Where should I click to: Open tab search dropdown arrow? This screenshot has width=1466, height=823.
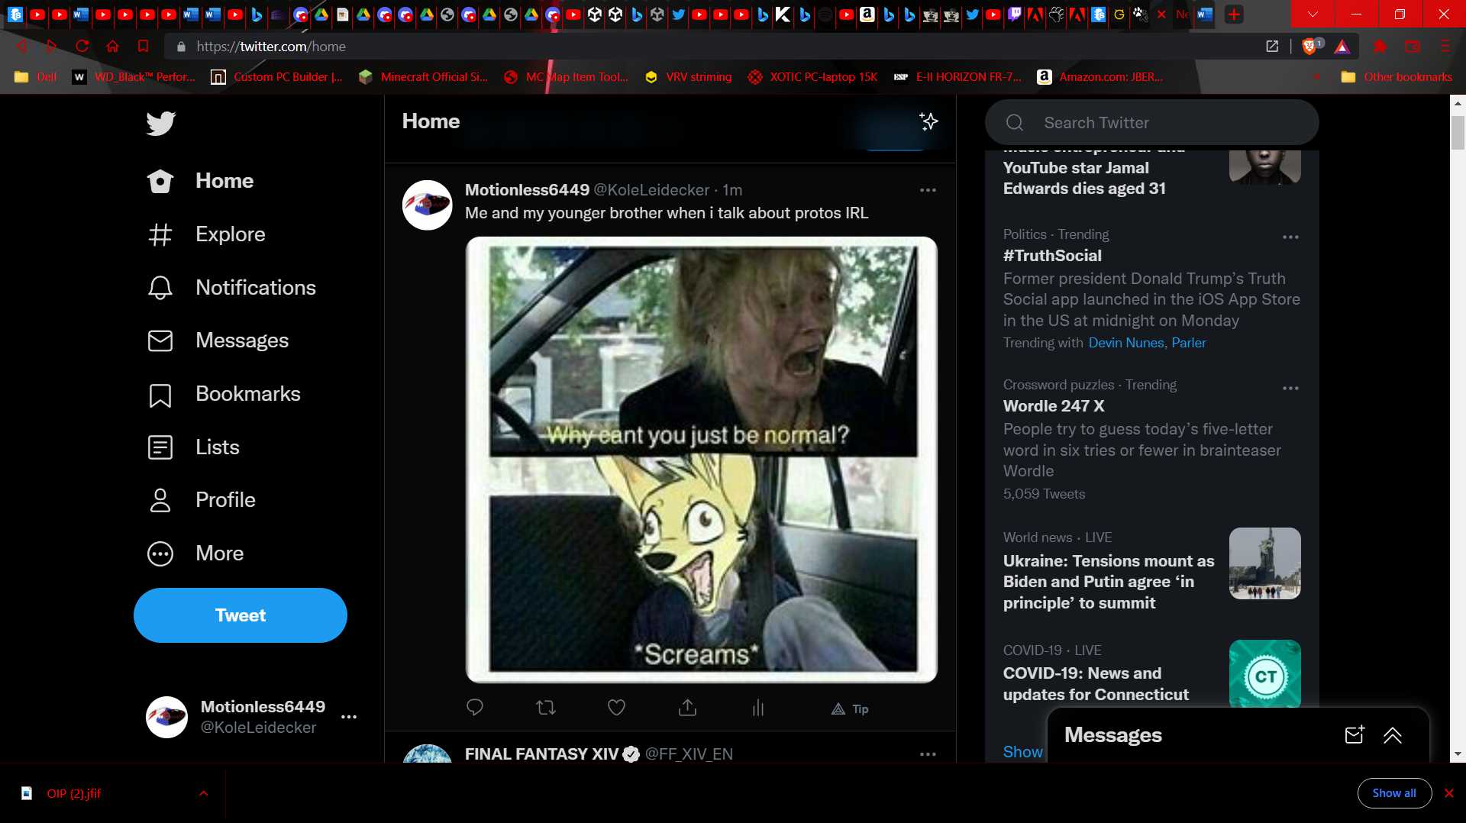1313,15
